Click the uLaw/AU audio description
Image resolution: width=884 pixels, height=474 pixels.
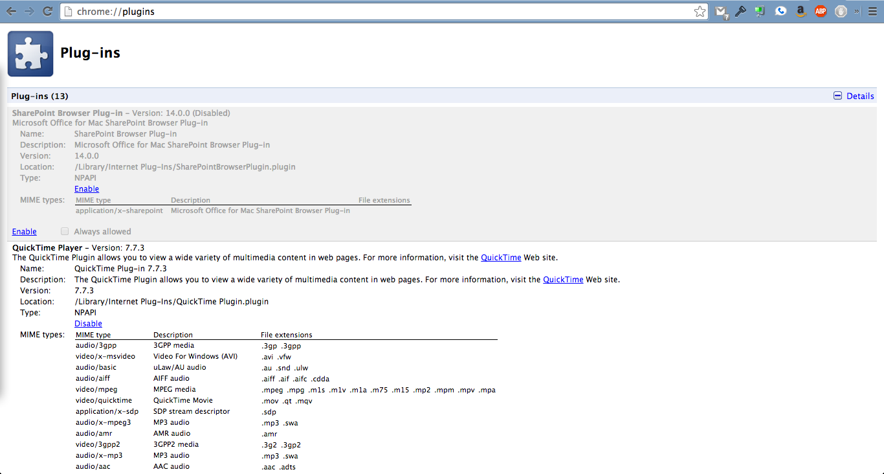tap(180, 368)
